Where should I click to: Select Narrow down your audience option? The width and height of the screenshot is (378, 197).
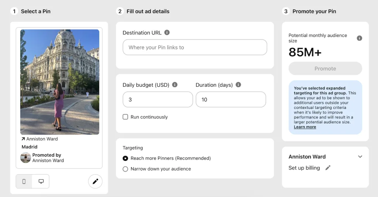click(126, 169)
